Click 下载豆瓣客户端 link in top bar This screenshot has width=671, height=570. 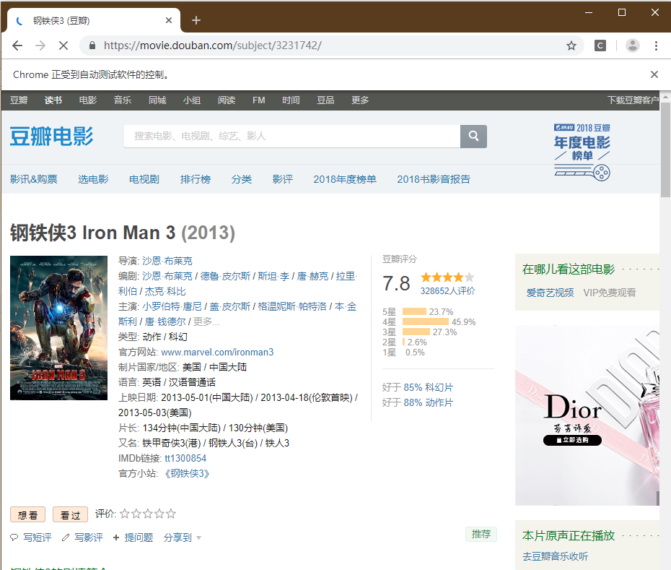(633, 100)
